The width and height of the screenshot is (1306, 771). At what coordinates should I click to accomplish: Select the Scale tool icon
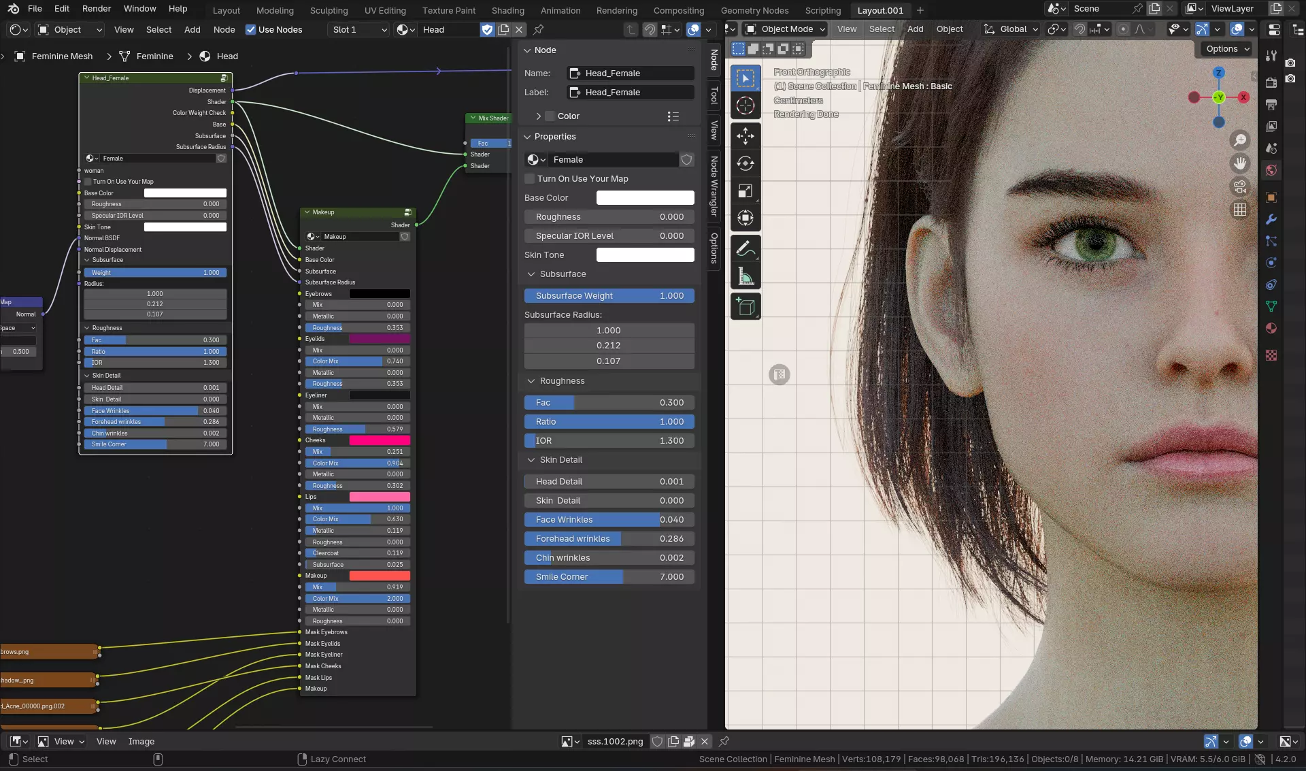click(x=746, y=191)
